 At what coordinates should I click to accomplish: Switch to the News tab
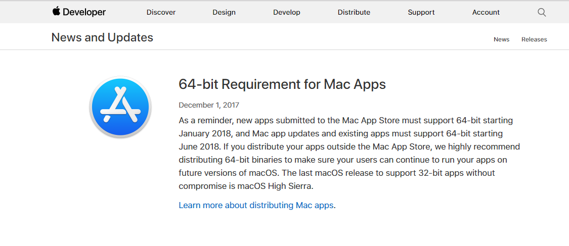point(502,39)
